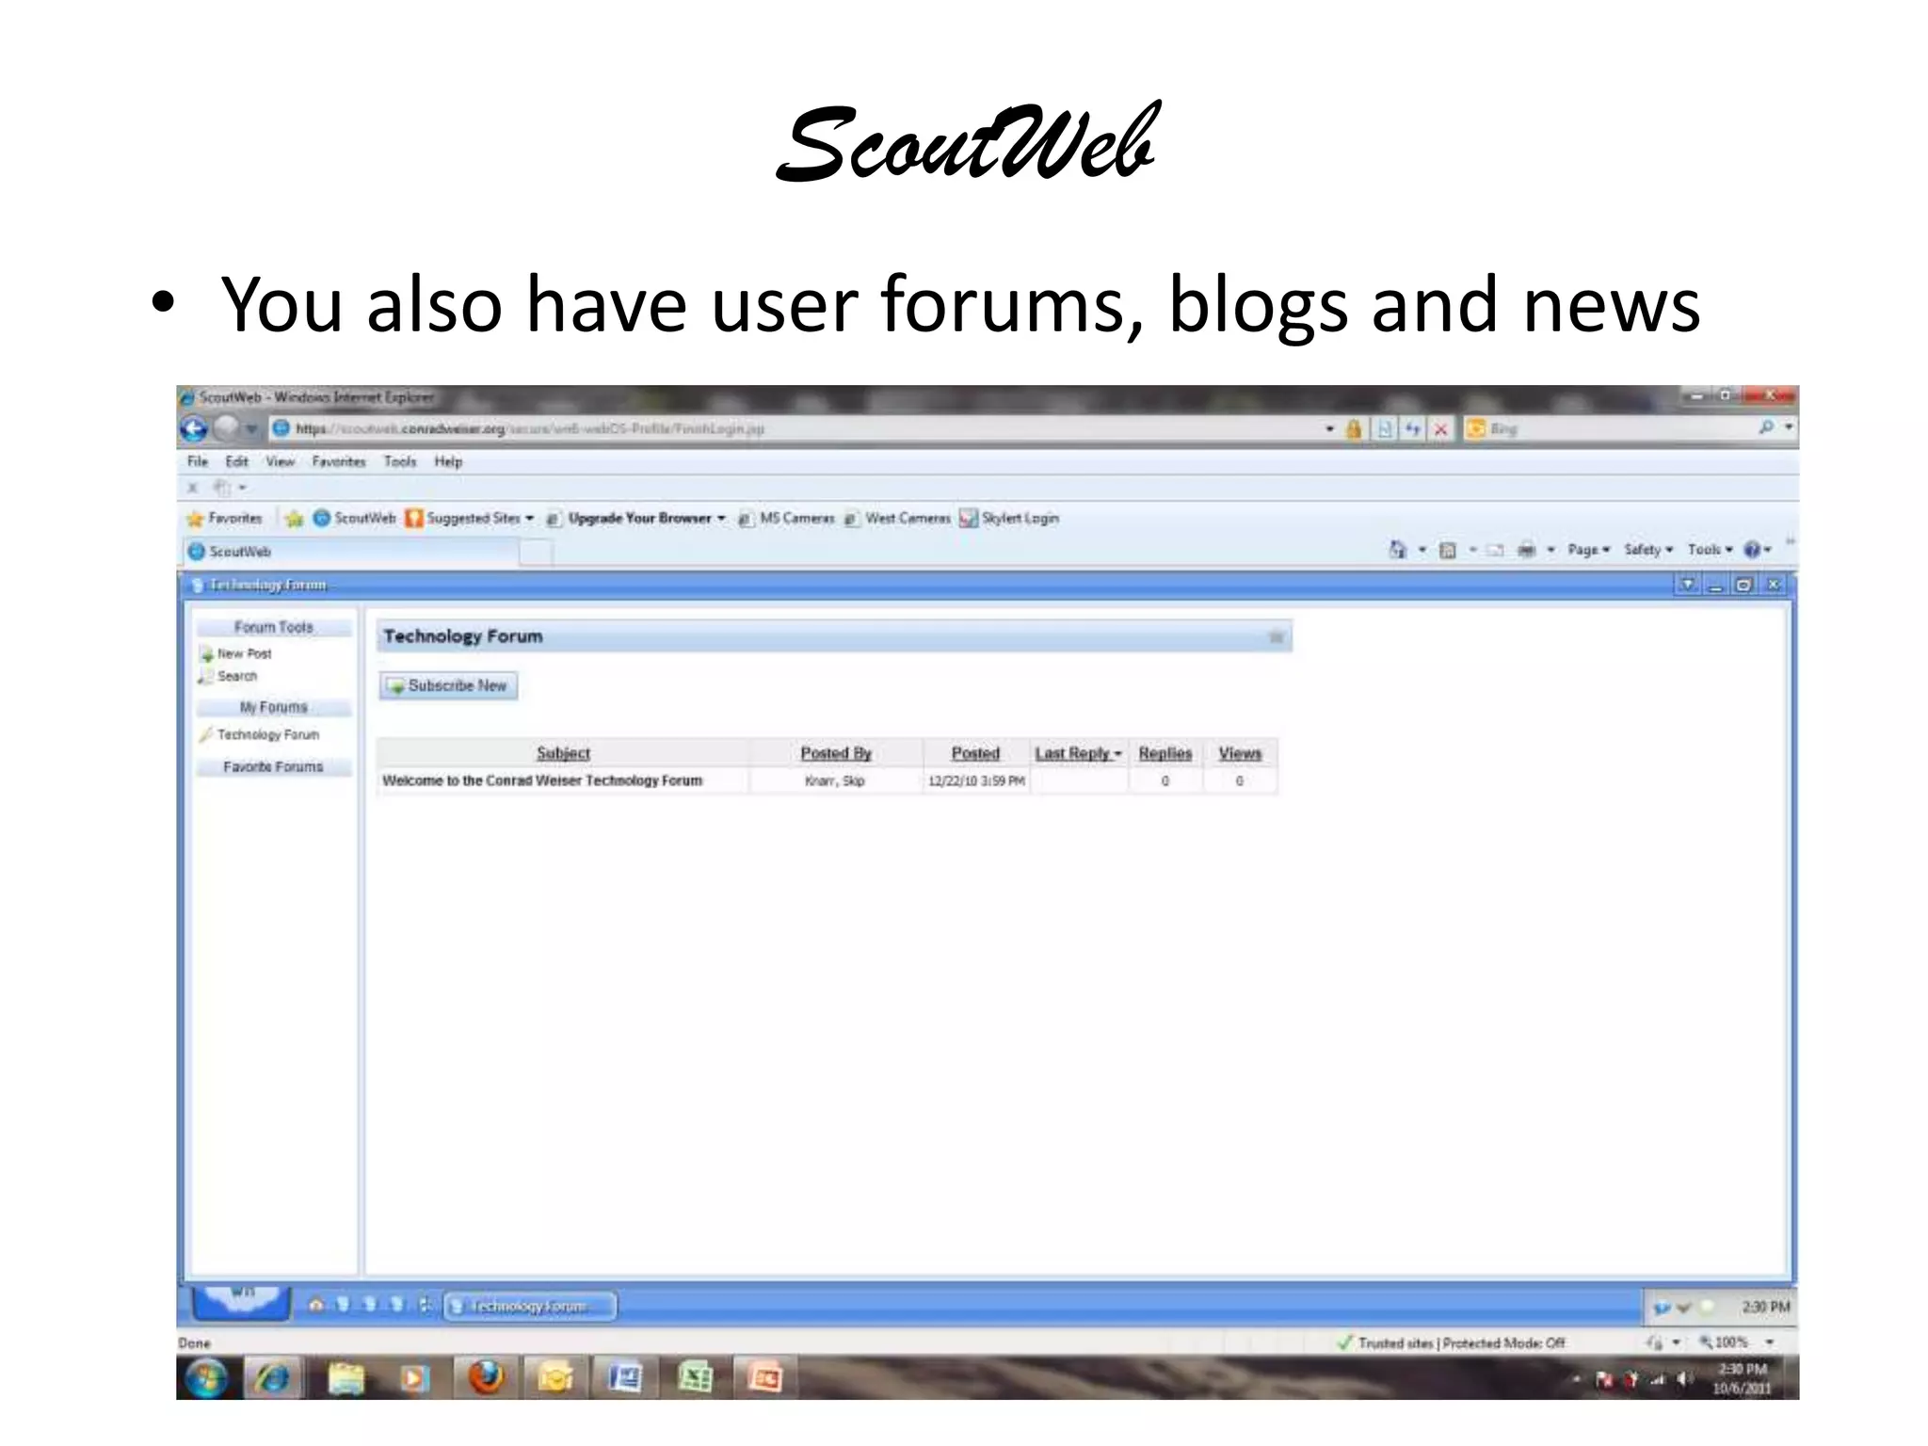Select the Technology Forum taskbar item in ScoutWeb

click(x=530, y=1307)
